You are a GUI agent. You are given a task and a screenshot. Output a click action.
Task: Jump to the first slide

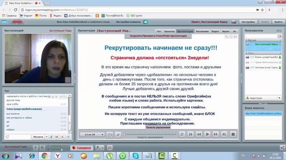click(x=190, y=134)
